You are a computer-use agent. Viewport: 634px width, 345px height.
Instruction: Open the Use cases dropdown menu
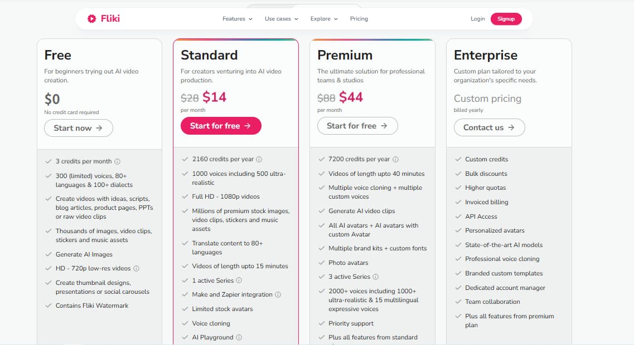point(278,18)
